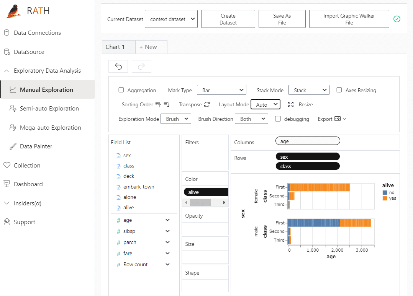Toggle the Axes Resizing checkbox
Viewport: 413px width, 296px height.
[x=339, y=90]
